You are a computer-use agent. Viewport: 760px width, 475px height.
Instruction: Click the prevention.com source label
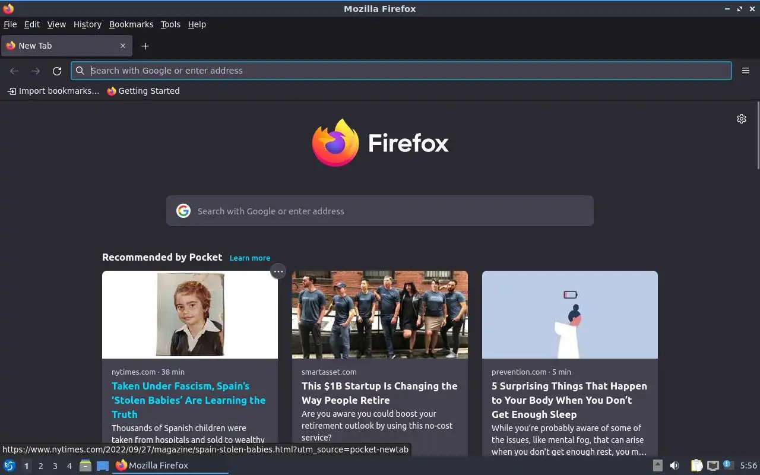tap(519, 372)
